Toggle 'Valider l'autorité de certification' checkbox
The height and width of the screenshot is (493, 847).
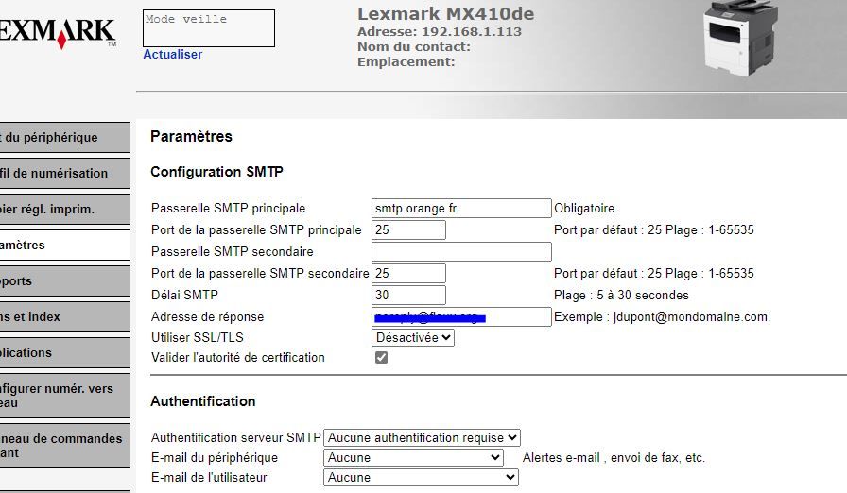pos(381,358)
